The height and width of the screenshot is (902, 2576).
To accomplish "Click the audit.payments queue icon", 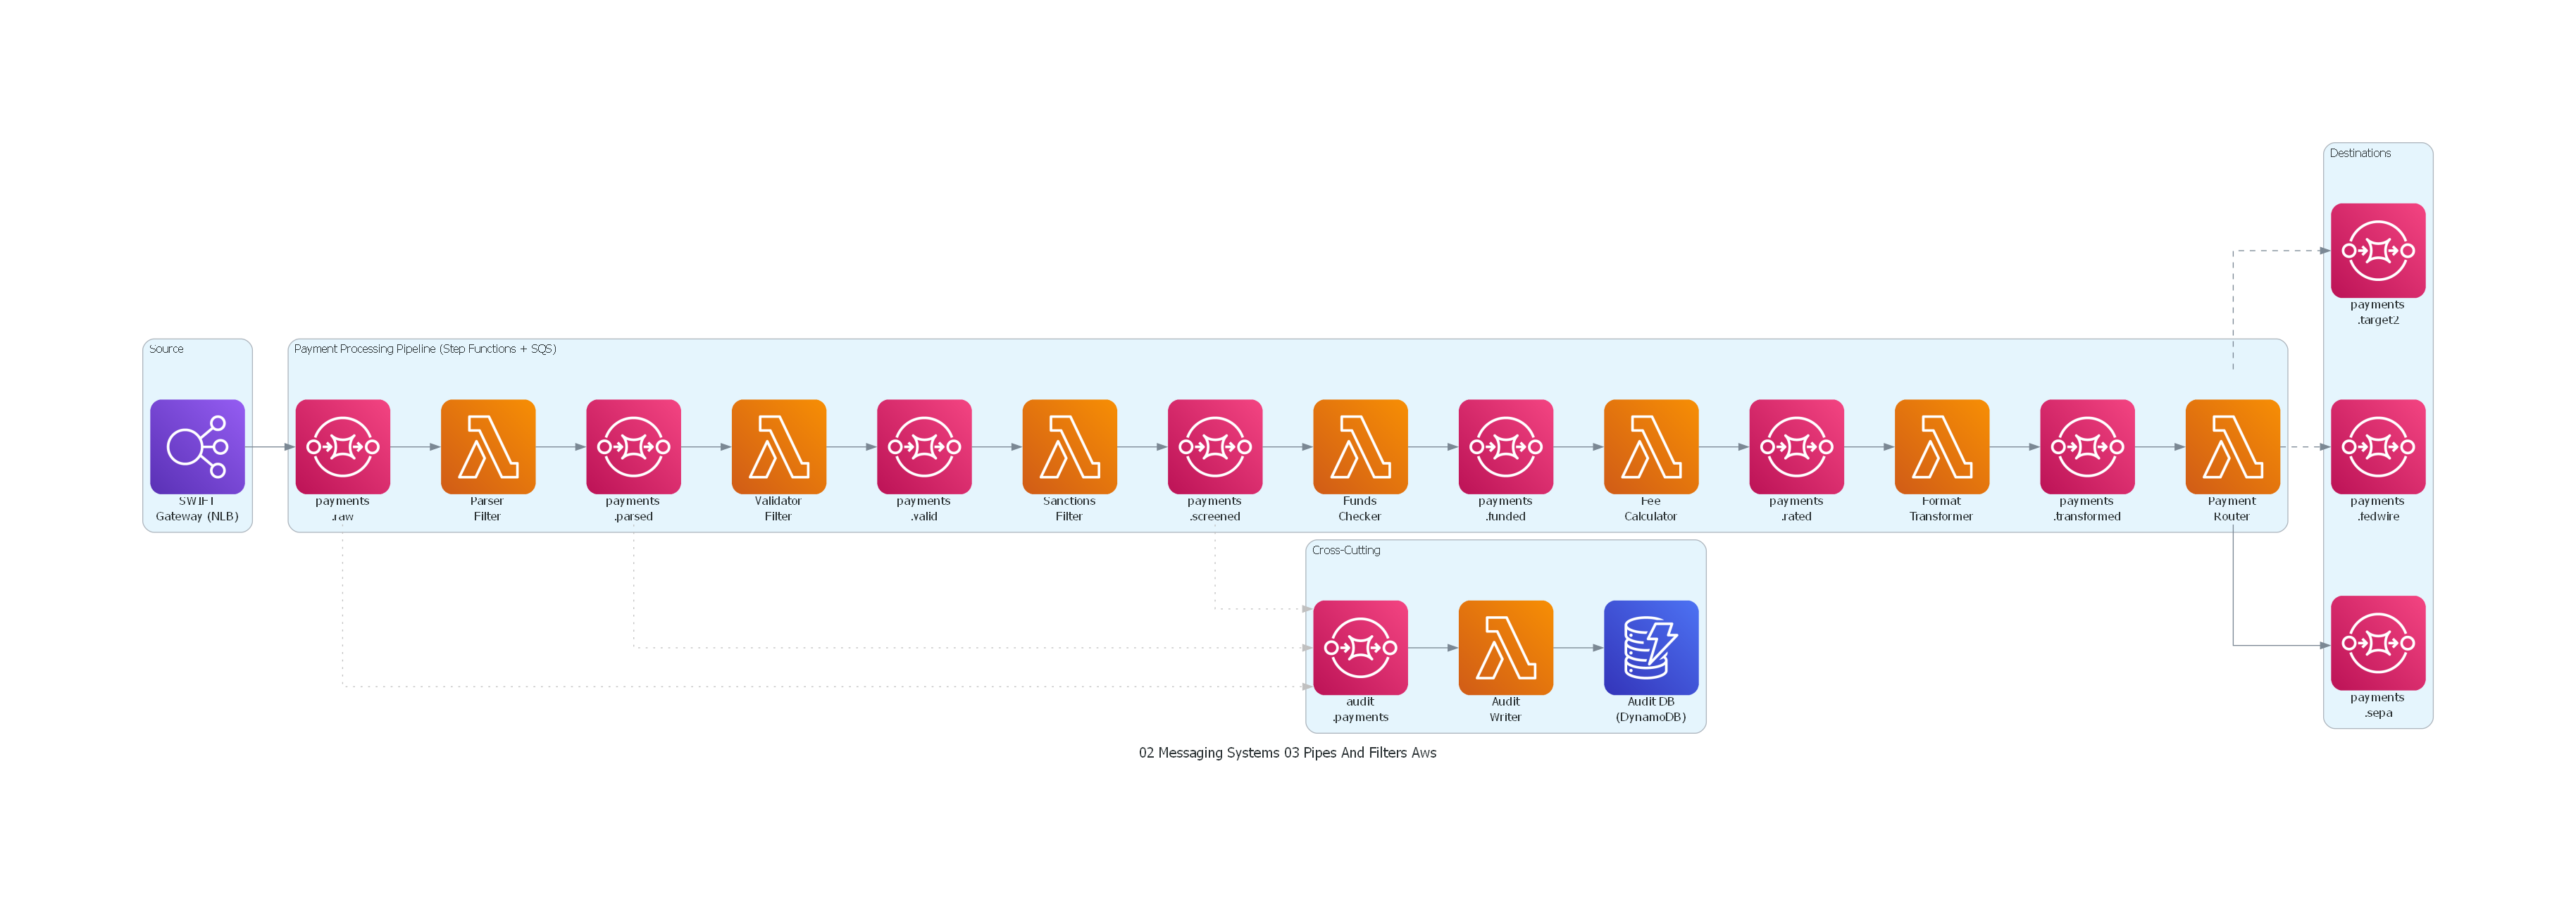I will [x=1360, y=647].
